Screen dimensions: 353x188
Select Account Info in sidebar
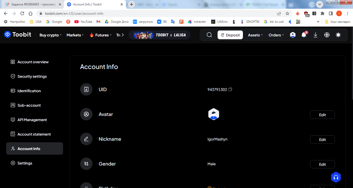(x=35, y=148)
